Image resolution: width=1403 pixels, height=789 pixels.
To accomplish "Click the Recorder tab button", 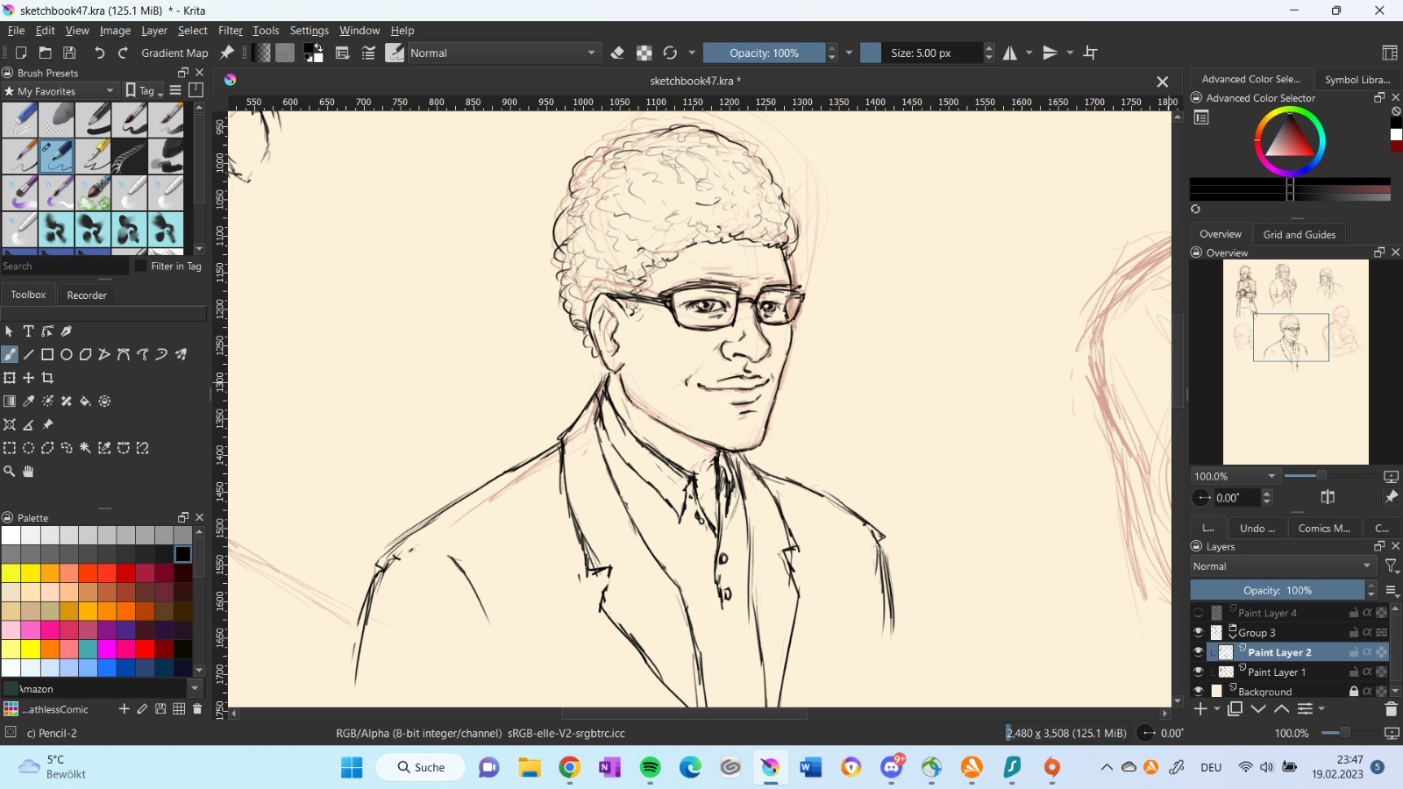I will (87, 295).
